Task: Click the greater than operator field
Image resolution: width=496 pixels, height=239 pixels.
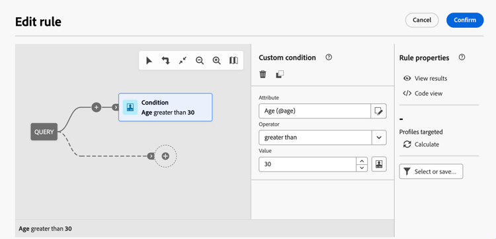Action: (x=315, y=138)
